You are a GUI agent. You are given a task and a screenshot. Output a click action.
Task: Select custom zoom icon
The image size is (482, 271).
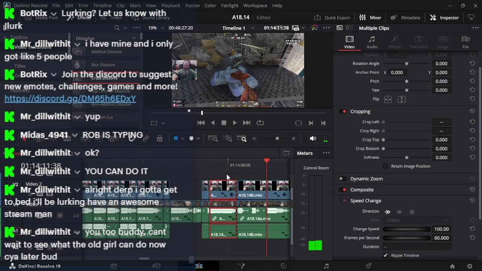point(241,139)
